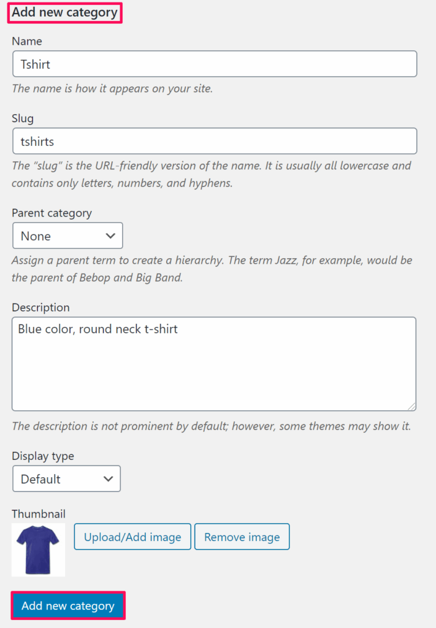This screenshot has width=436, height=628.
Task: Click the Parent category label
Action: pyautogui.click(x=52, y=213)
